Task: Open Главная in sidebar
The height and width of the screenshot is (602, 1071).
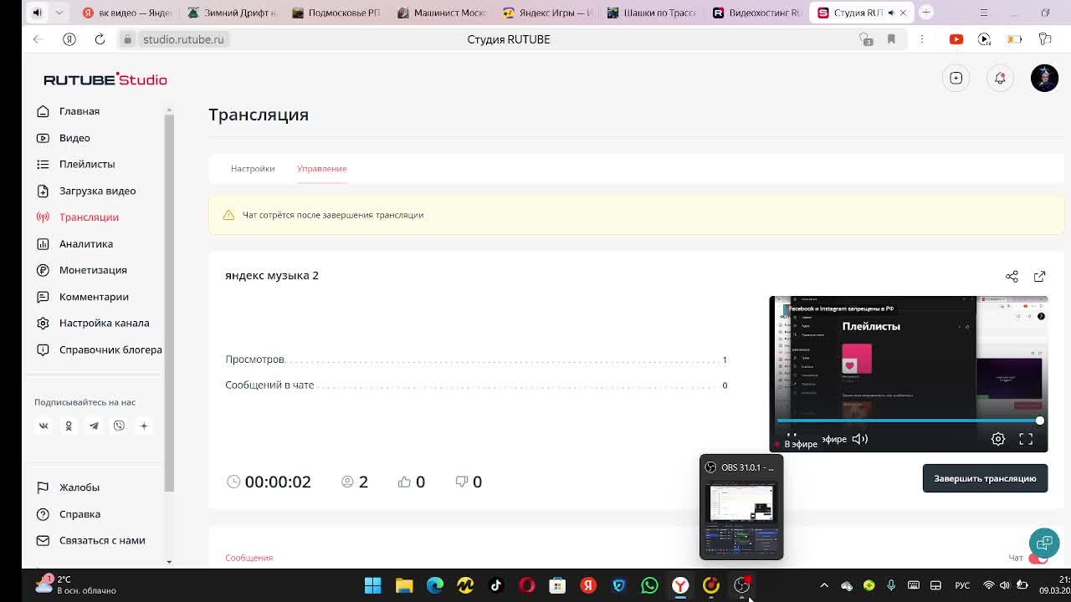Action: pyautogui.click(x=79, y=111)
